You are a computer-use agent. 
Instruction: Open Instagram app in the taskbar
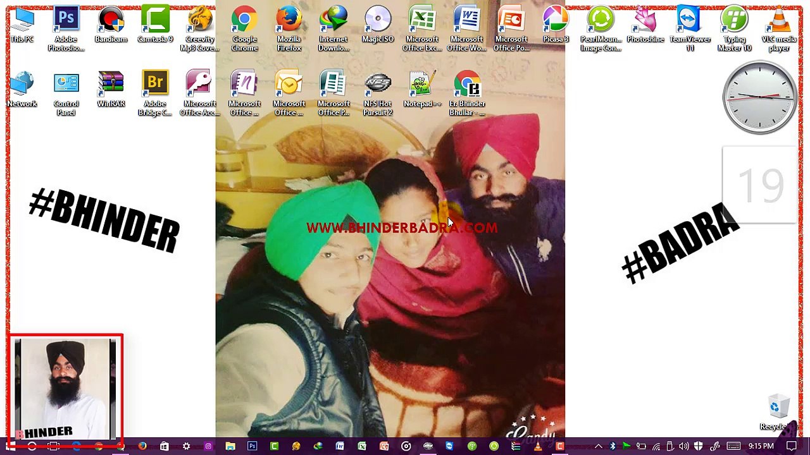pos(208,446)
